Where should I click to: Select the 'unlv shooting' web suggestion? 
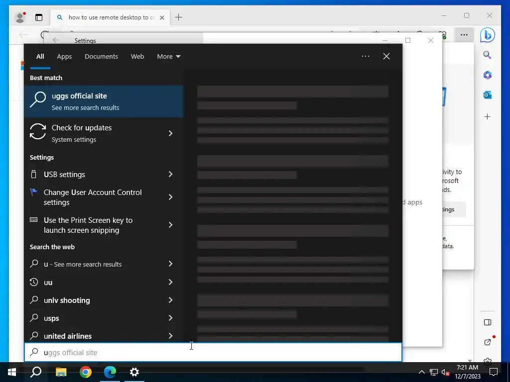coord(104,300)
